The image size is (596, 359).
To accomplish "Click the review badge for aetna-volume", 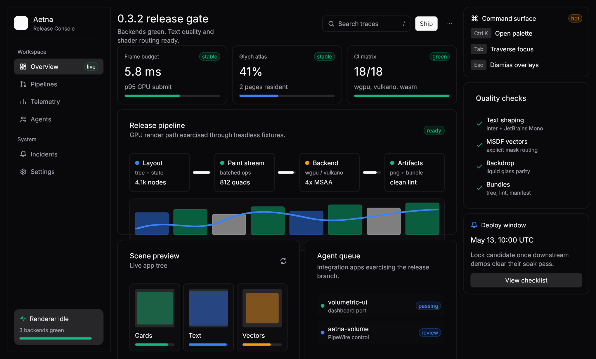I will pyautogui.click(x=430, y=332).
